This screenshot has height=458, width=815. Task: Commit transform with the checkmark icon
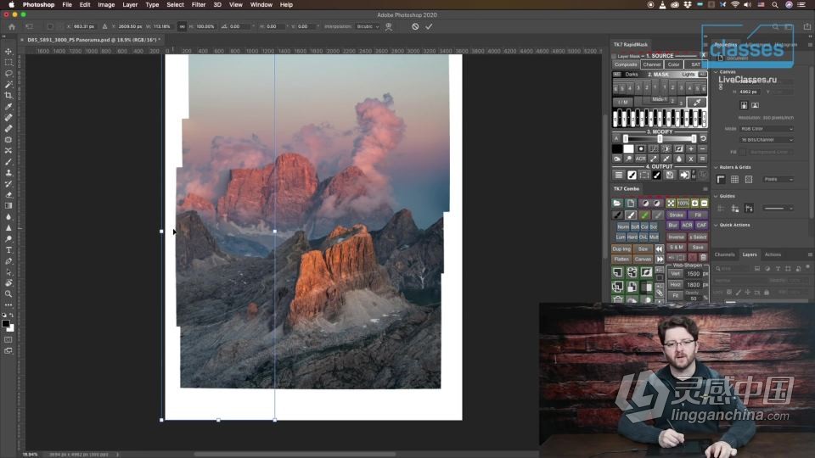point(429,26)
